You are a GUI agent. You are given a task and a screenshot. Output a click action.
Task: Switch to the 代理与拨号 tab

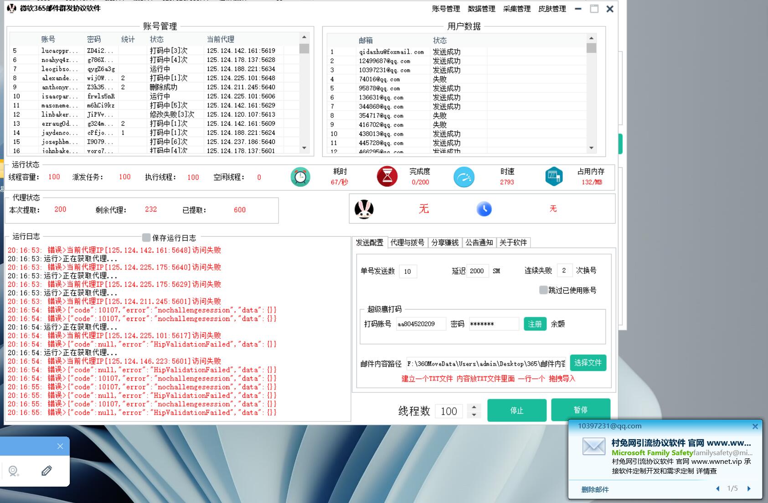pos(407,243)
